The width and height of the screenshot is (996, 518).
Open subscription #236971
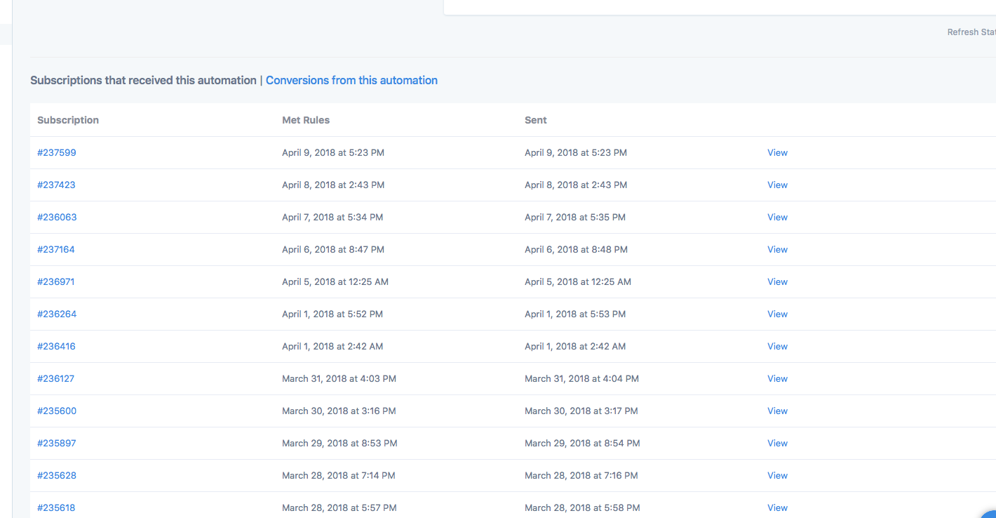coord(56,281)
